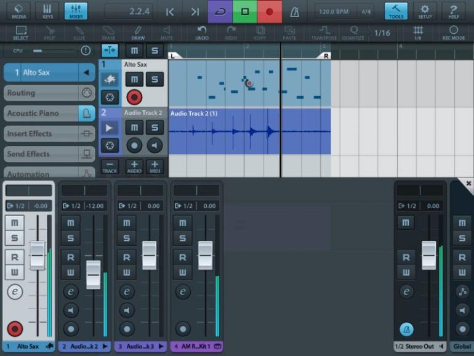Image resolution: width=474 pixels, height=356 pixels.
Task: Jump to the right locator
Action: pyautogui.click(x=195, y=12)
